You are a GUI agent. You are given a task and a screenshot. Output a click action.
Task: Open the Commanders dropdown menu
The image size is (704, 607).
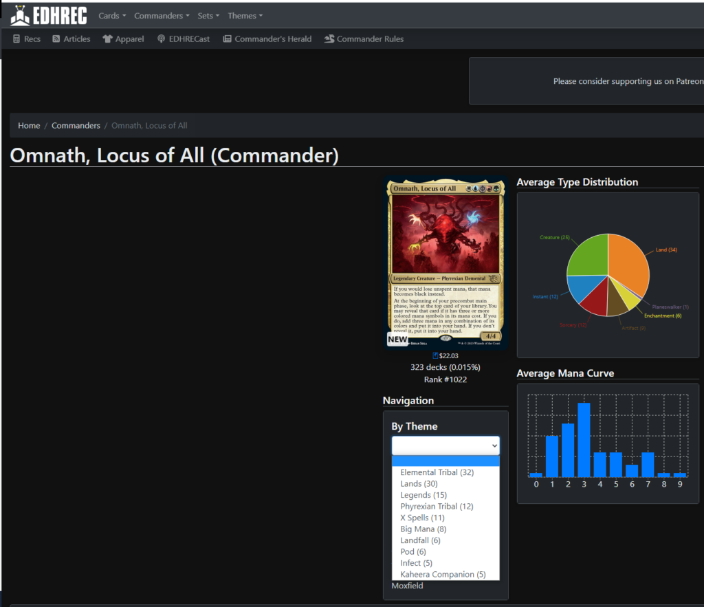coord(162,16)
